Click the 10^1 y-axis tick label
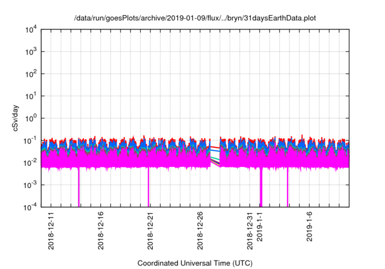 (x=31, y=96)
